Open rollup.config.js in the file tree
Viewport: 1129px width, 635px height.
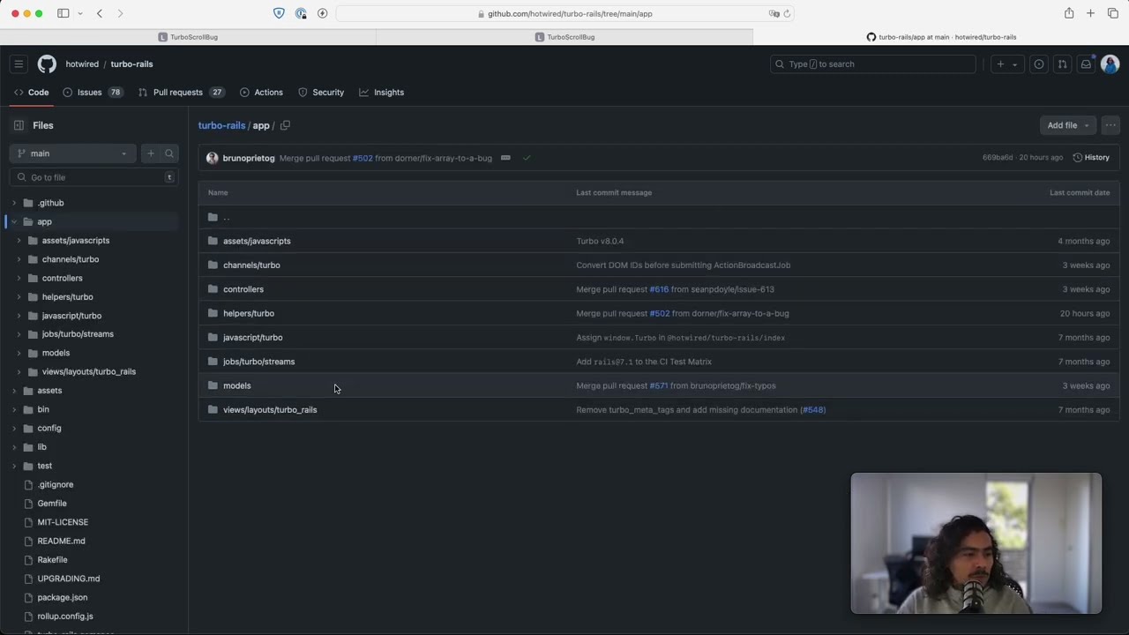coord(65,616)
